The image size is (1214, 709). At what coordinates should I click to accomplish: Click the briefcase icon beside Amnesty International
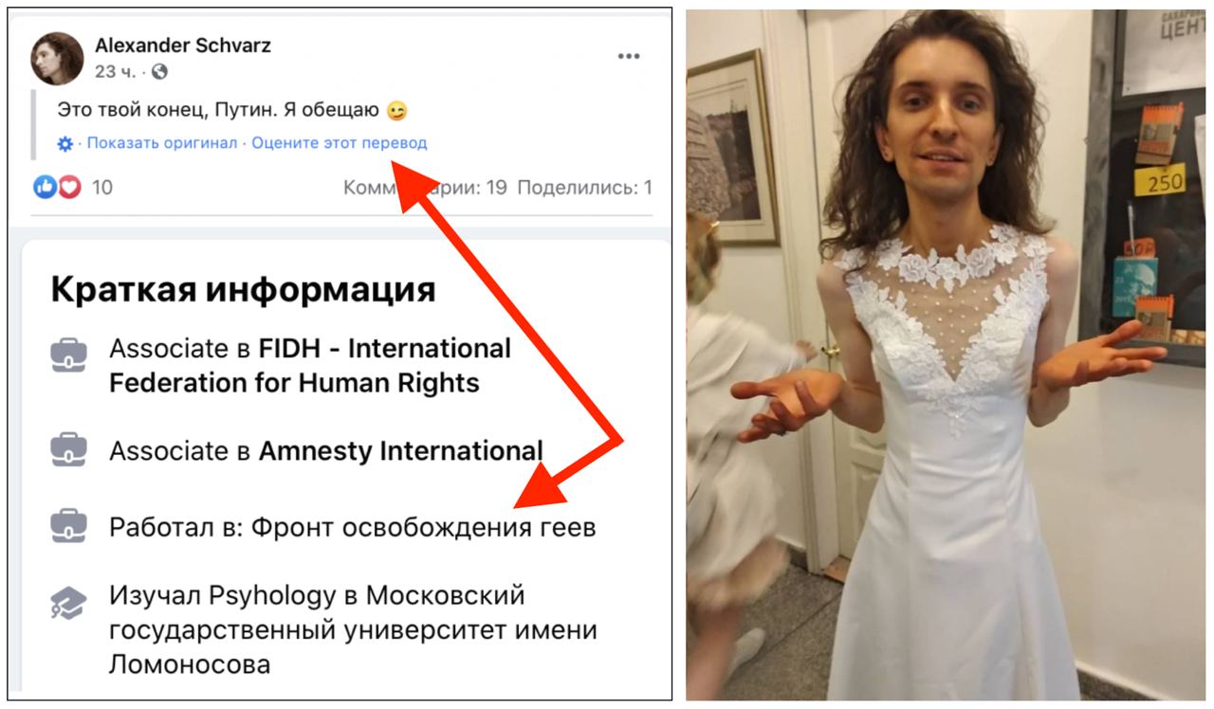click(x=68, y=450)
